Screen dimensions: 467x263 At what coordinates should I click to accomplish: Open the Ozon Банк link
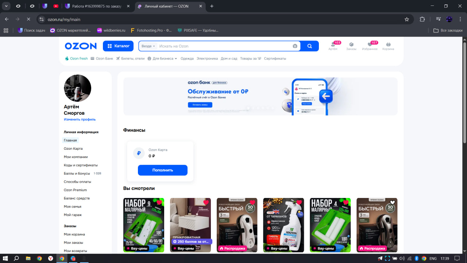tap(102, 58)
